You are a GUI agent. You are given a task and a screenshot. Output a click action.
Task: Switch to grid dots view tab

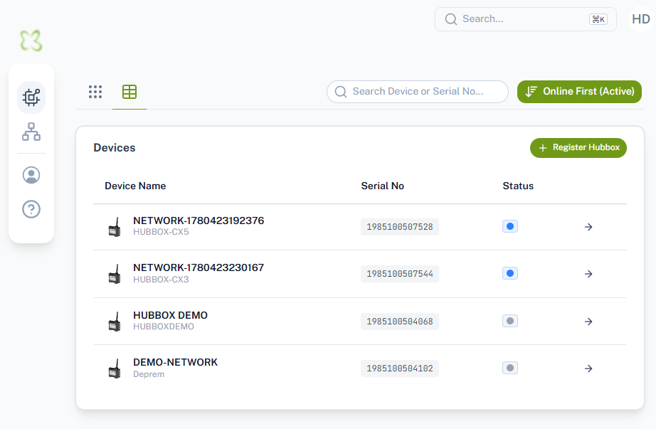(x=95, y=92)
